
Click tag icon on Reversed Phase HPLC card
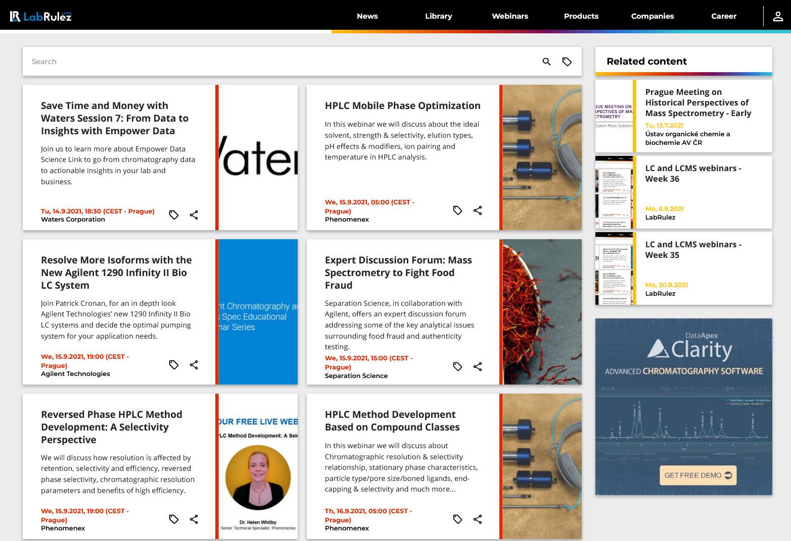coord(174,519)
